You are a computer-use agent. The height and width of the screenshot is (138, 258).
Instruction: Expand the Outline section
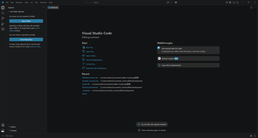pyautogui.click(x=13, y=127)
